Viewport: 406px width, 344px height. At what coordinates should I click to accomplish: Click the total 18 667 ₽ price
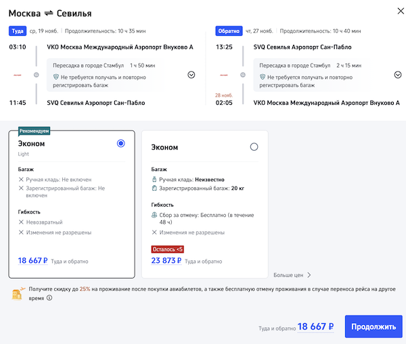315,326
